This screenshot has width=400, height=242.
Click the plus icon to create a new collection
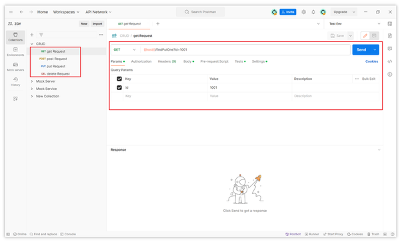[32, 35]
